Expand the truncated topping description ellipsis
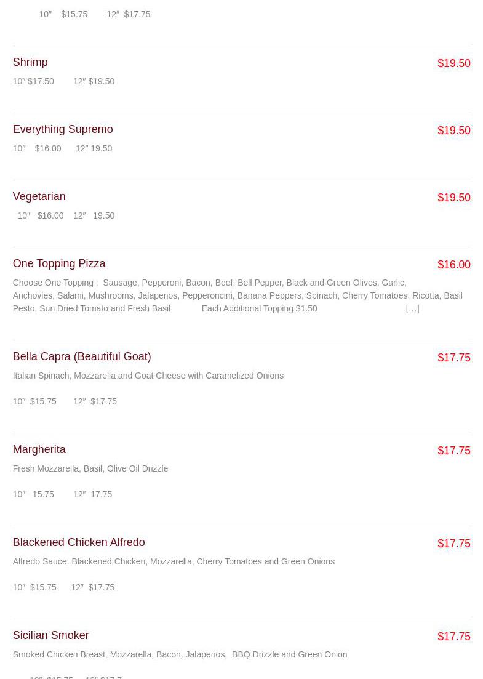 (x=412, y=308)
